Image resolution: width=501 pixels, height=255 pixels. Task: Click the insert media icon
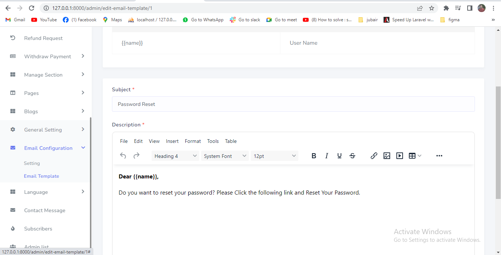tap(400, 156)
